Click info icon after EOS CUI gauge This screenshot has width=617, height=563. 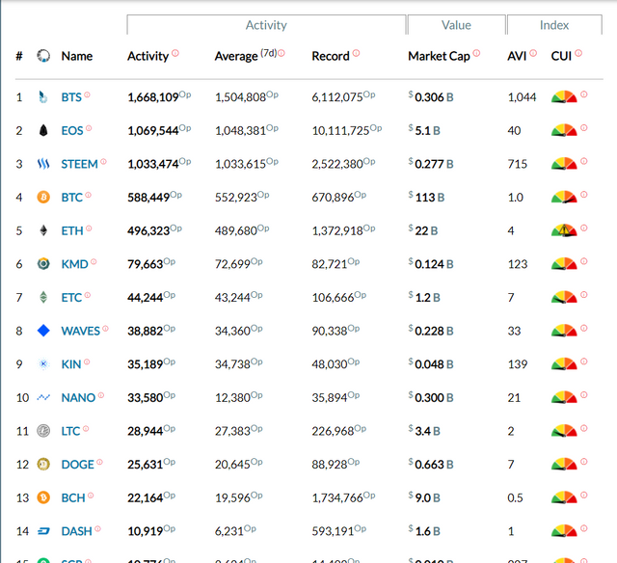[x=584, y=127]
